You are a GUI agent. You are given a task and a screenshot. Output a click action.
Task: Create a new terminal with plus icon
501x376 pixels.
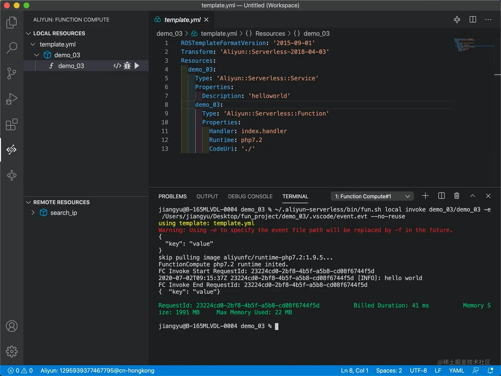[425, 196]
